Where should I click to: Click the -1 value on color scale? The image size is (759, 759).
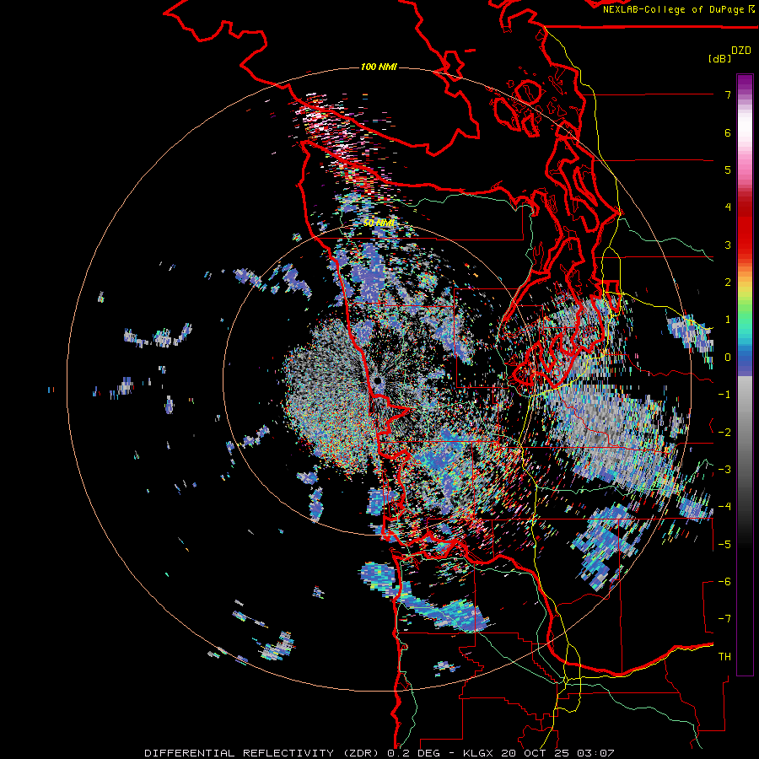coord(724,395)
